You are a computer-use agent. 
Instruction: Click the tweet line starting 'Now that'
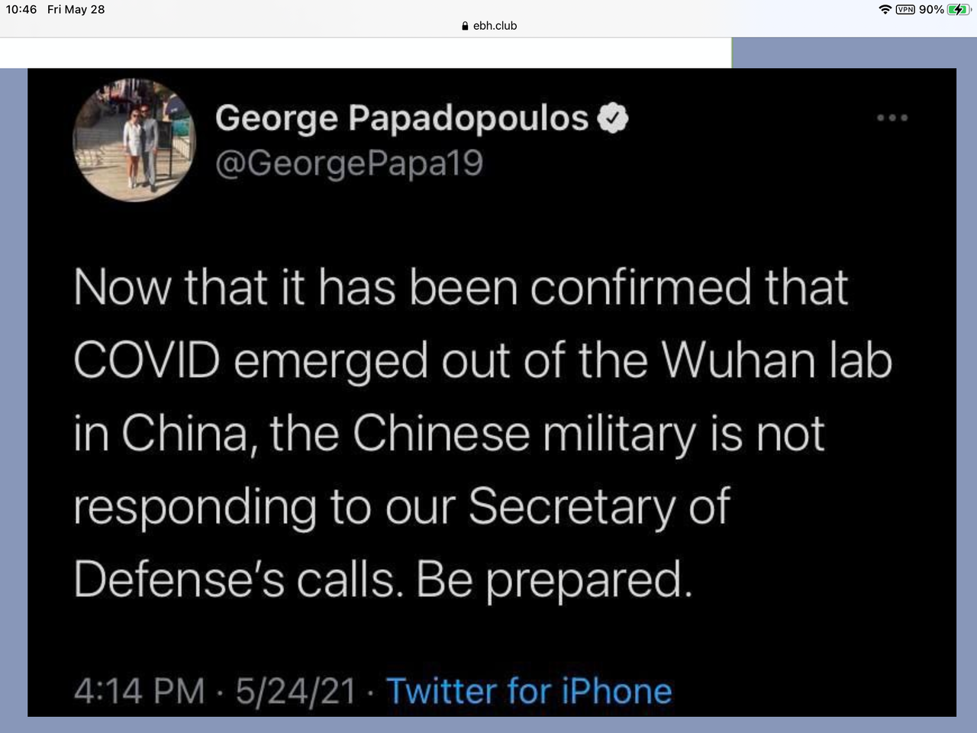(x=461, y=287)
